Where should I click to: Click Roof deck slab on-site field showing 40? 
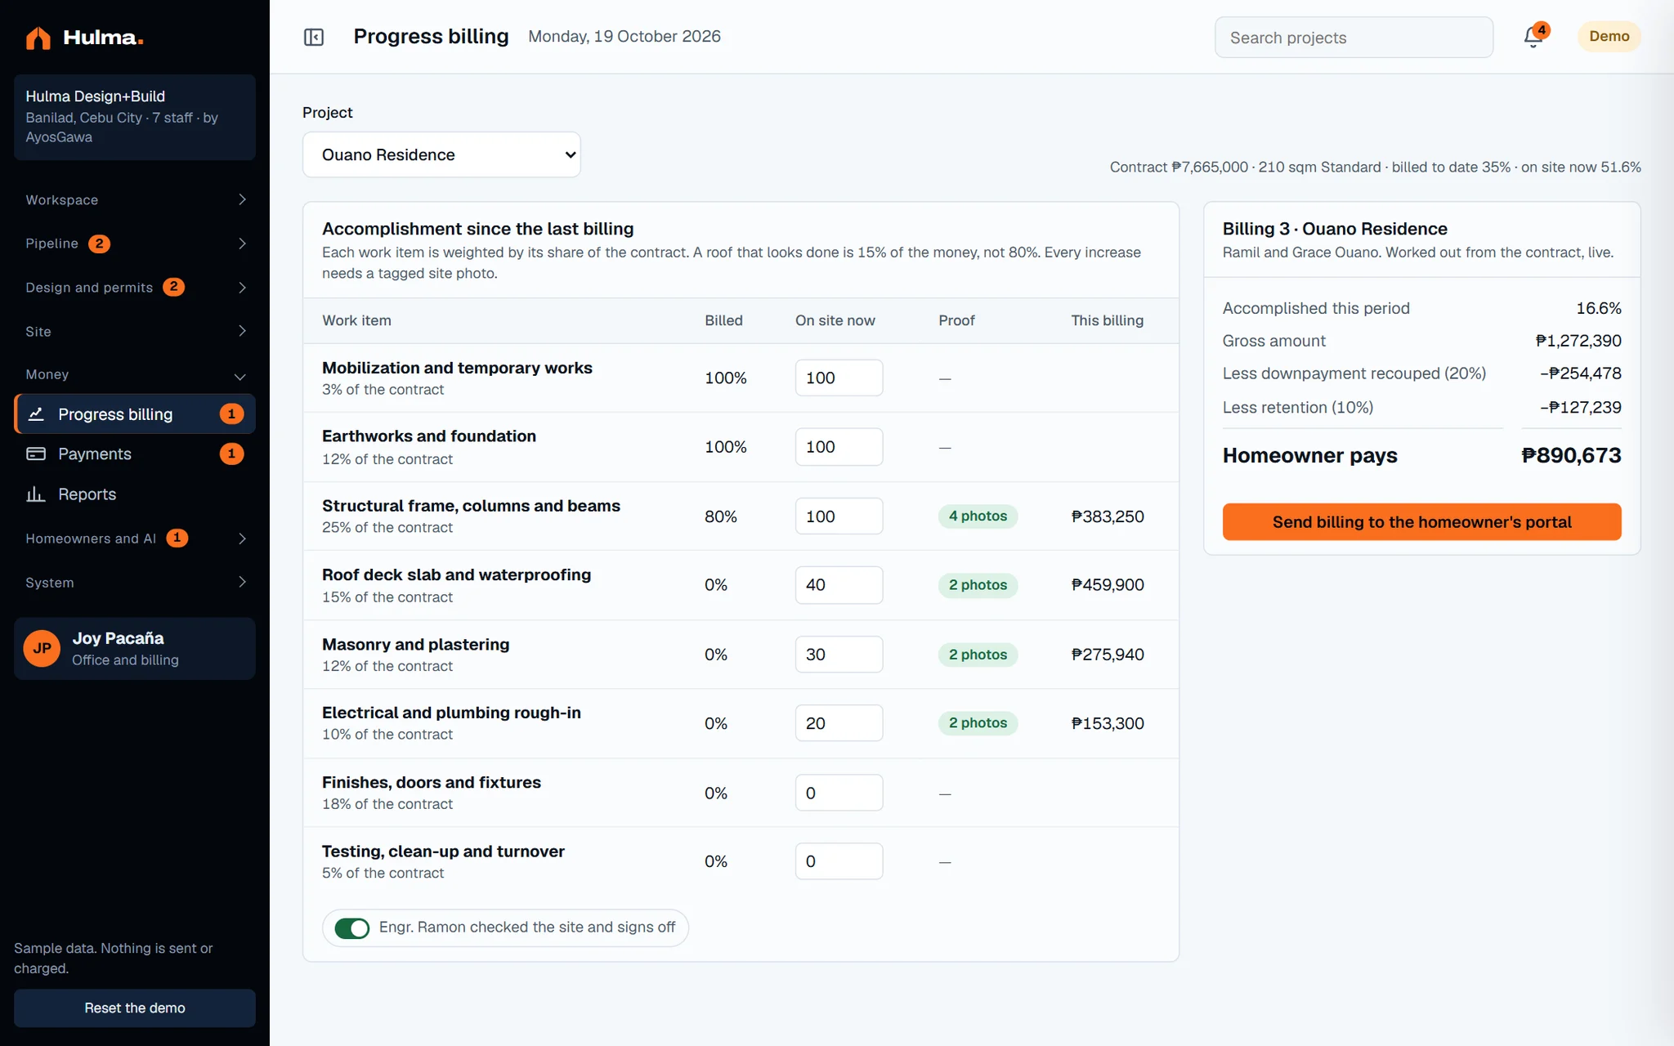[x=839, y=585]
